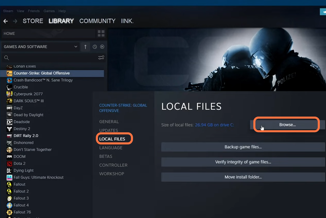Click the search magnifier icon

pyautogui.click(x=7, y=58)
